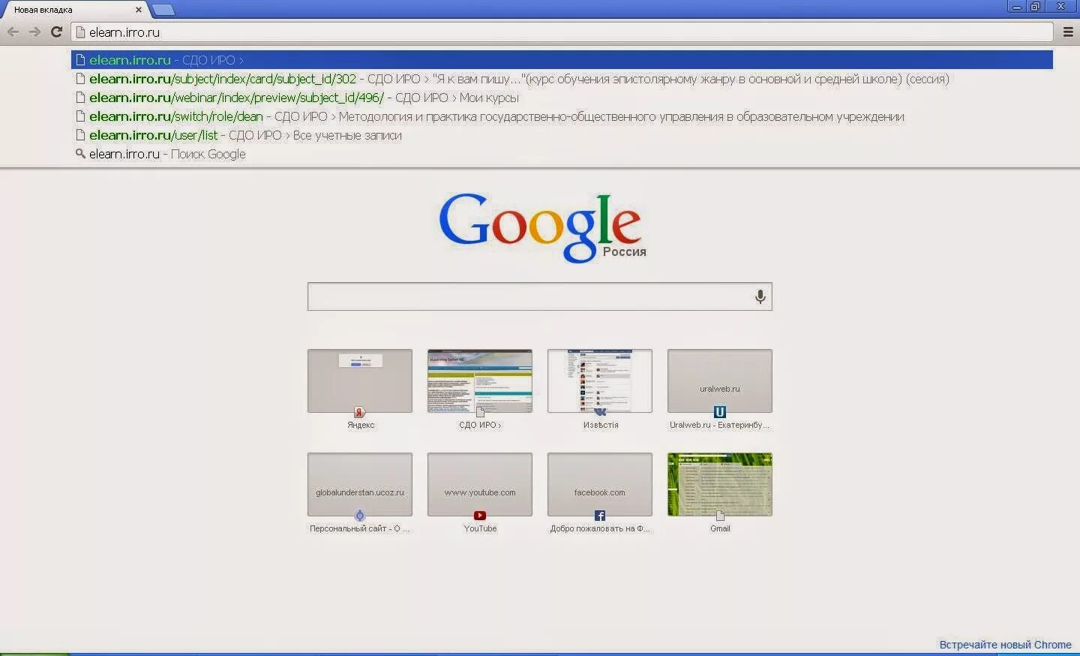This screenshot has width=1080, height=656.
Task: Click the Facebook favicon
Action: point(600,516)
